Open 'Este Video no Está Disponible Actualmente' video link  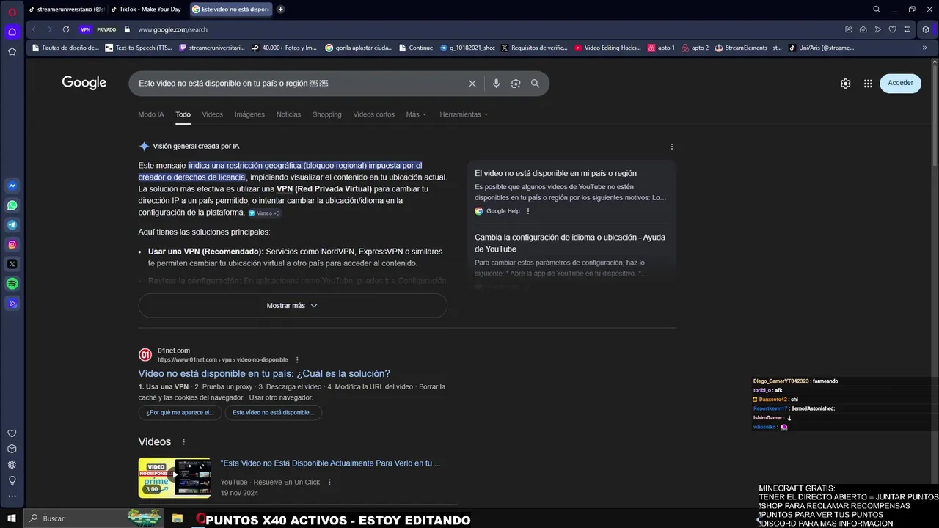[x=330, y=463]
